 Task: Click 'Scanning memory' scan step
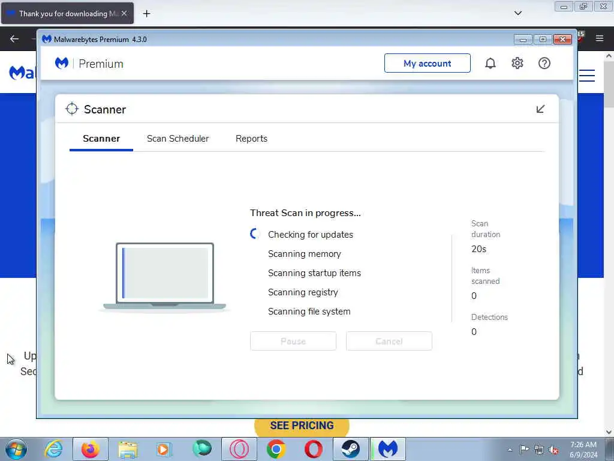pyautogui.click(x=304, y=254)
